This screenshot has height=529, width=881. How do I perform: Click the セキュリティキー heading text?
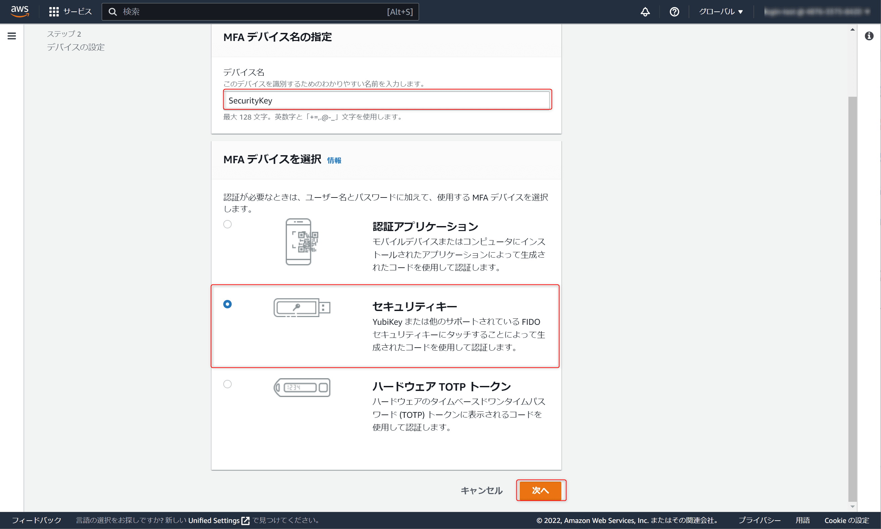415,306
